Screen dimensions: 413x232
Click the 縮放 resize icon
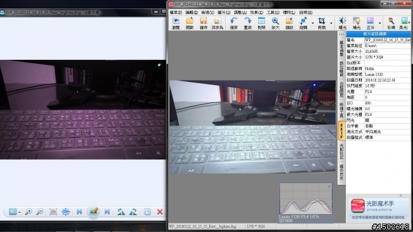[x=290, y=23]
